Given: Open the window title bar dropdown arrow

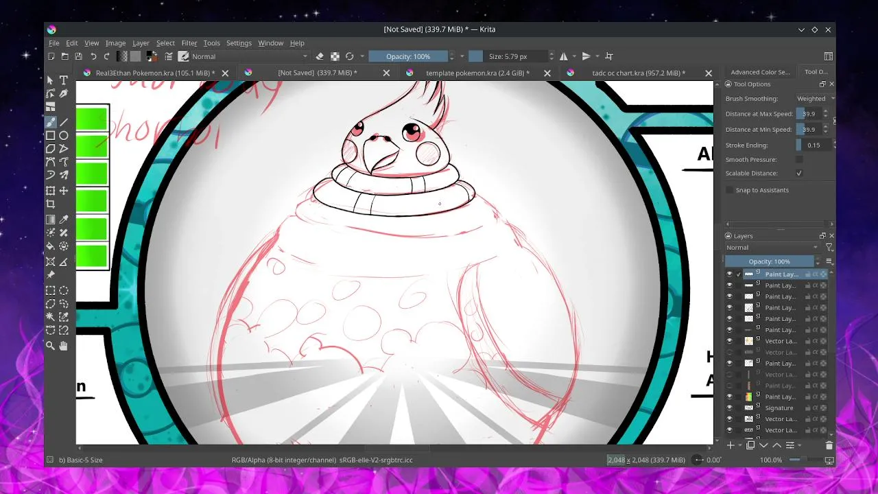Looking at the screenshot, I should tap(801, 30).
